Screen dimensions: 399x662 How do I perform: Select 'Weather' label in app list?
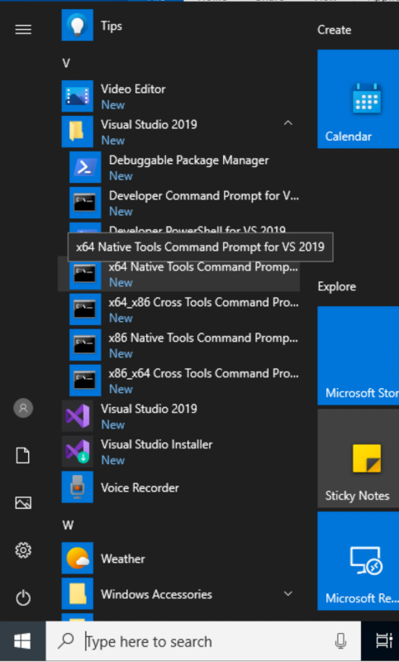tap(122, 559)
